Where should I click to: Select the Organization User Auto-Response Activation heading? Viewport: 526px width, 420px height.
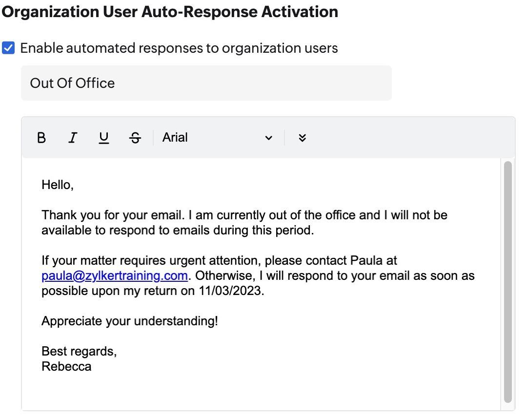pyautogui.click(x=170, y=12)
